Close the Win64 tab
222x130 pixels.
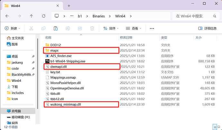pyautogui.click(x=58, y=6)
